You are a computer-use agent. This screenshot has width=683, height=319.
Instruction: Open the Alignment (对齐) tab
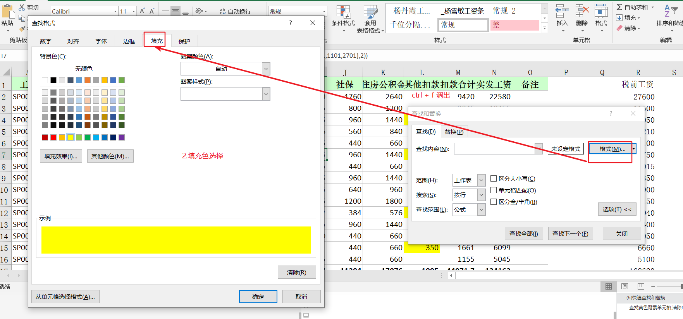(x=73, y=41)
